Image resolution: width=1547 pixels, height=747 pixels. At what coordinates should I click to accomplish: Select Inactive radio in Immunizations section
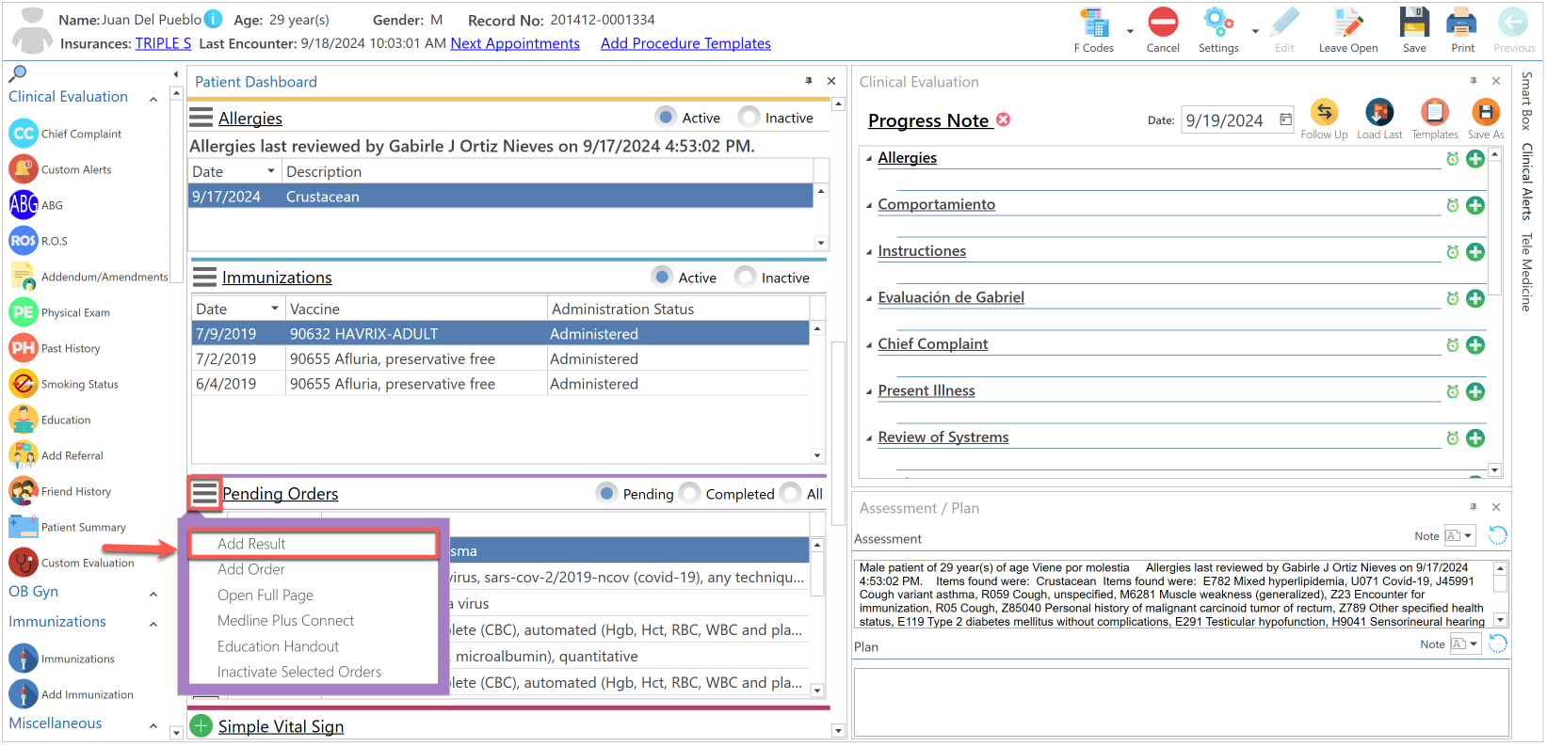[x=745, y=277]
